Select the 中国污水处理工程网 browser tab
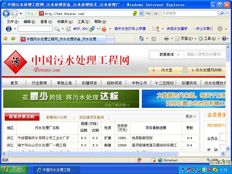This screenshot has width=232, height=174. tap(63, 39)
